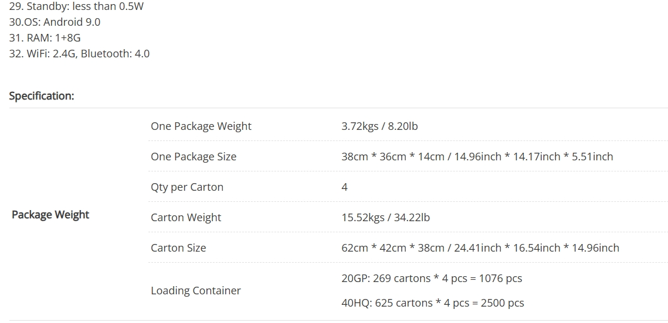Click the horizontal divider under the Specification heading
Screen dimensions: 668x323
(338, 108)
